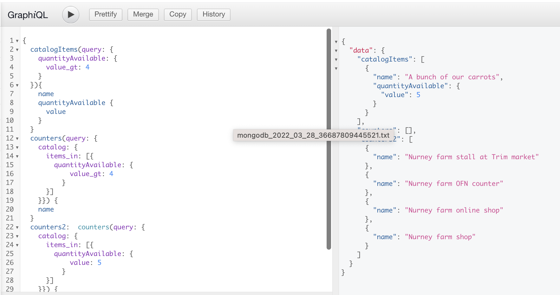Click the Prettify button

pyautogui.click(x=106, y=15)
